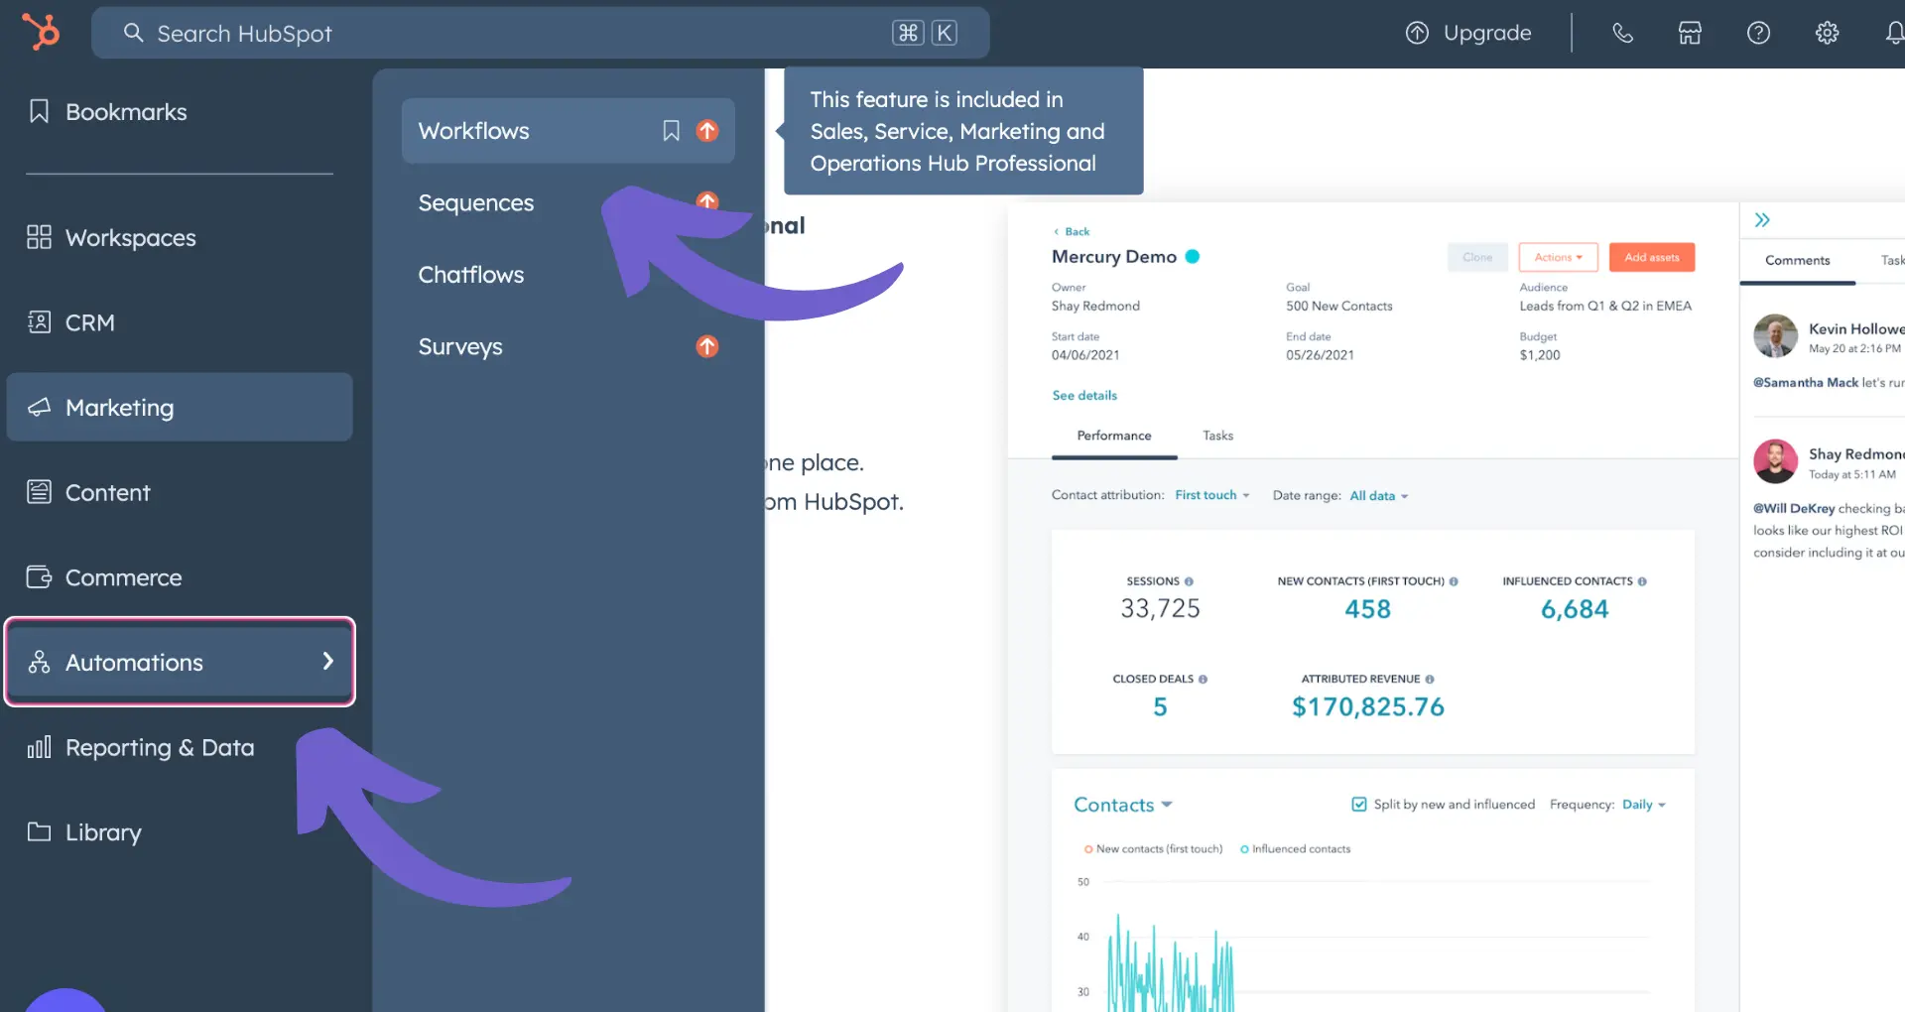Open the settings gear icon
Viewport: 1905px width, 1012px height.
(x=1827, y=33)
